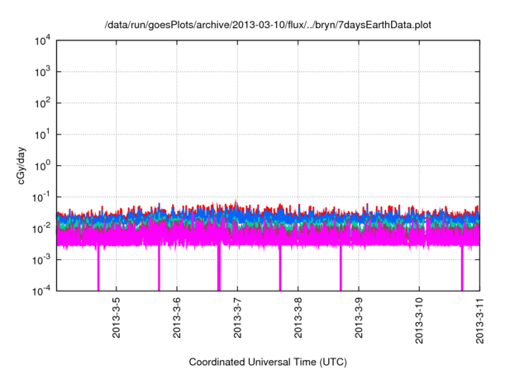Click the magenta dropout spike before 2013-3-6
Viewport: 529px width, 370px height.
pos(159,268)
